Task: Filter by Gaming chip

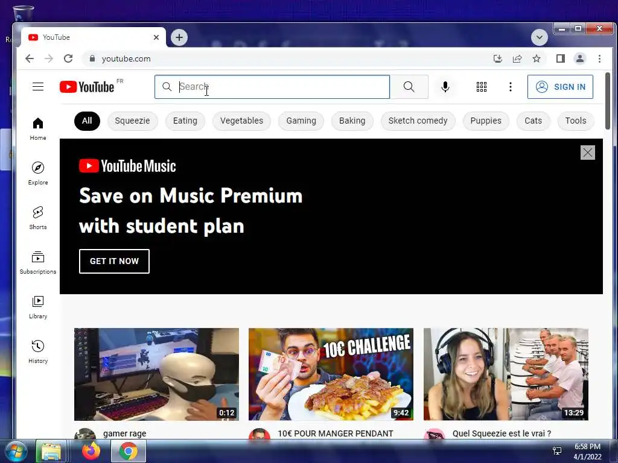Action: 301,121
